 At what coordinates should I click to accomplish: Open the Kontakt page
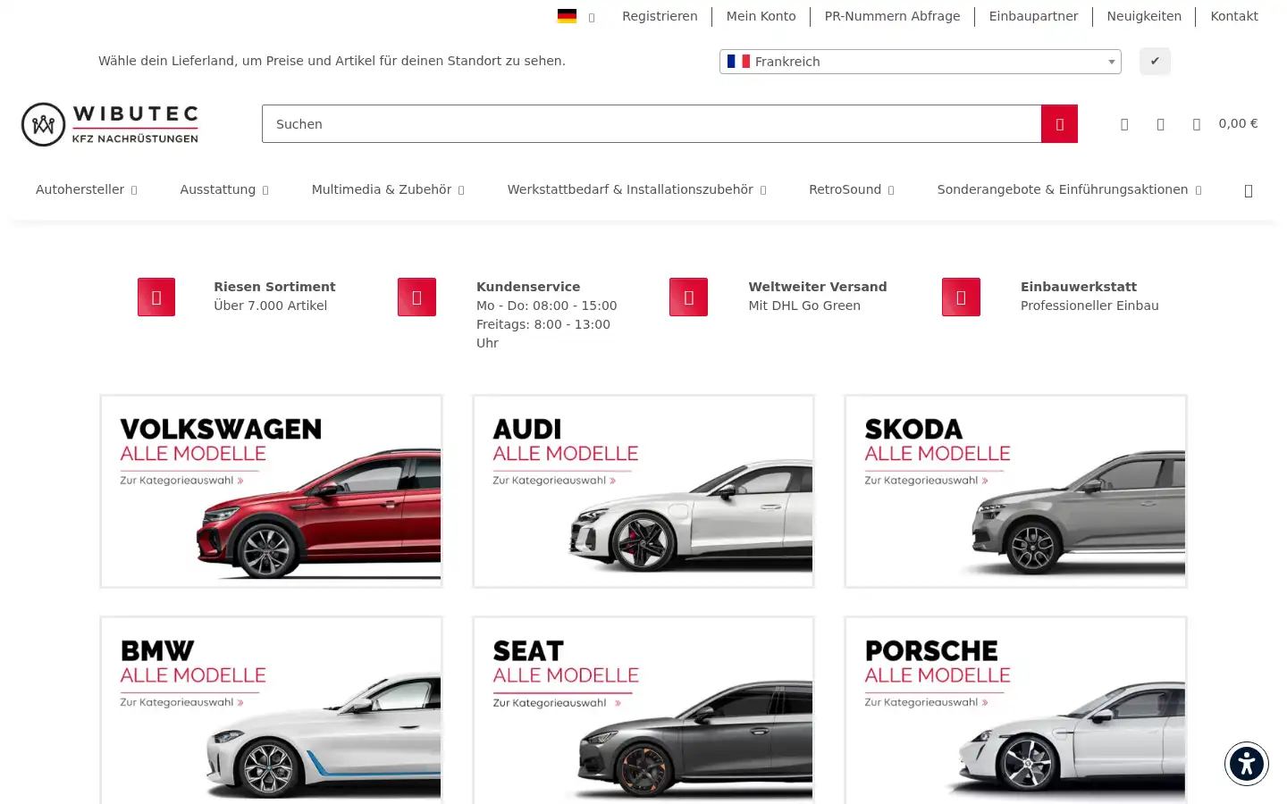tap(1234, 16)
